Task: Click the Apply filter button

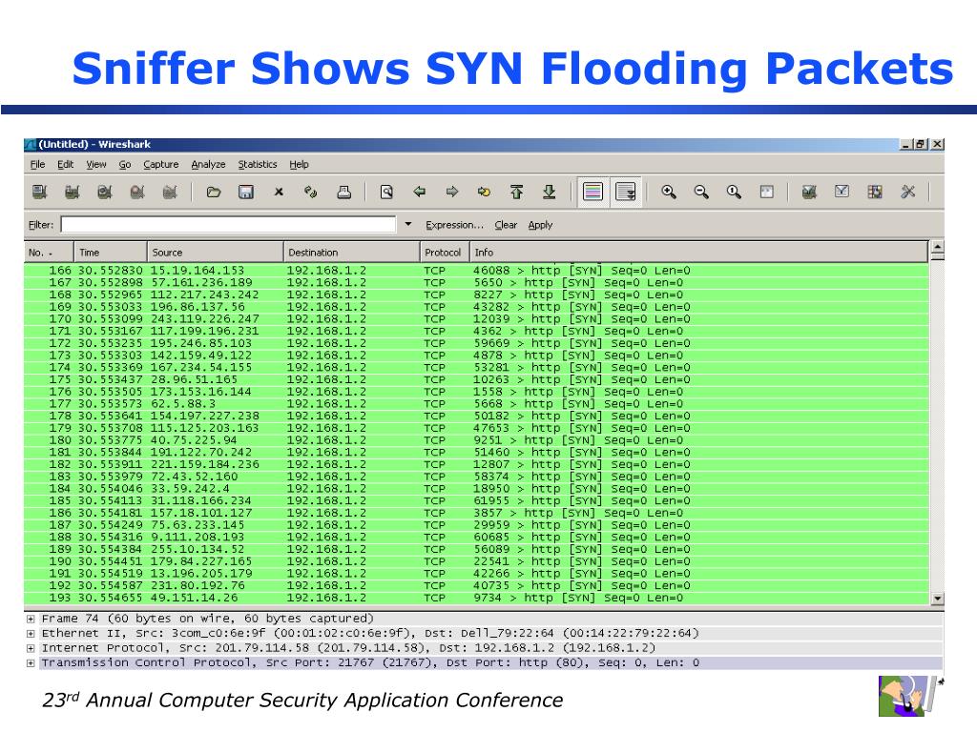Action: coord(540,225)
